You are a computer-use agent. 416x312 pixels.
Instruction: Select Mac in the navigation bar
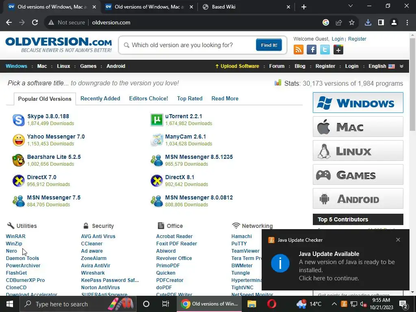click(x=42, y=66)
